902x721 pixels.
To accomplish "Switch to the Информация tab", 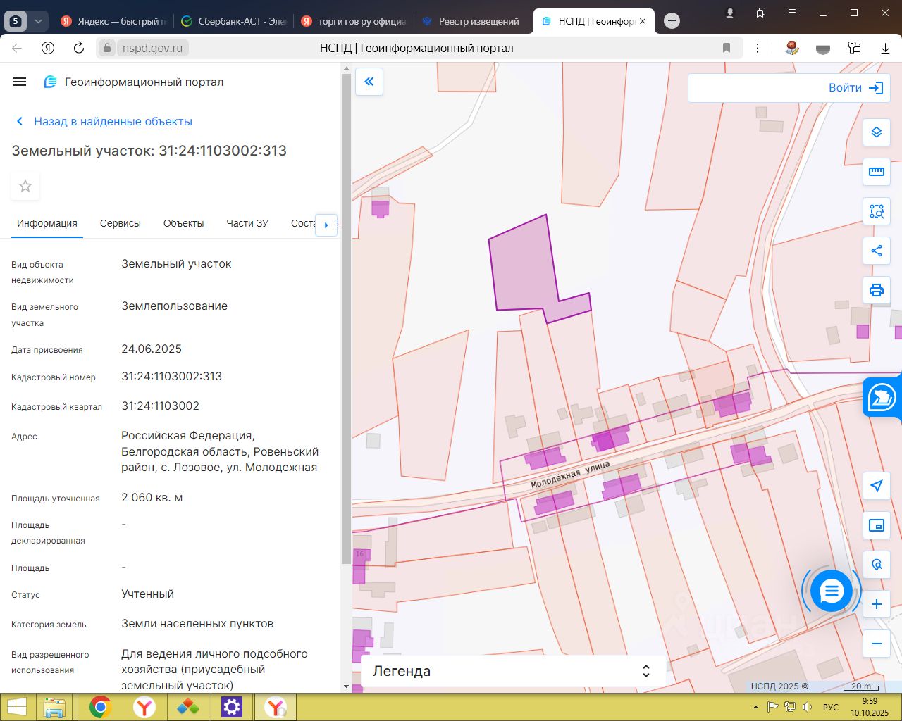I will [47, 223].
